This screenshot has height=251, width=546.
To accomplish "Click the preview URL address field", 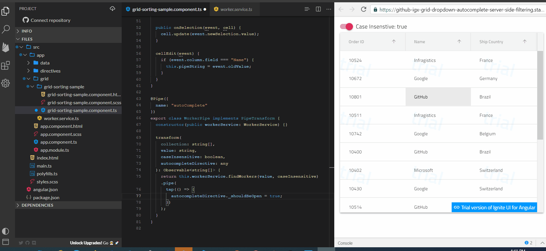I will (458, 9).
